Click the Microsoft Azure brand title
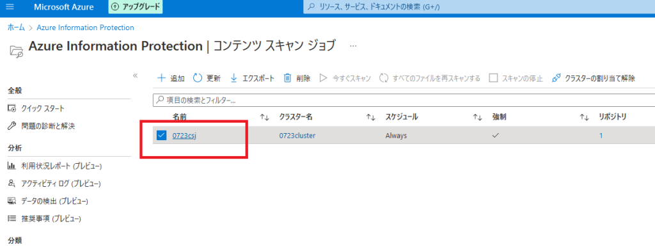Image resolution: width=655 pixels, height=247 pixels. tap(64, 7)
